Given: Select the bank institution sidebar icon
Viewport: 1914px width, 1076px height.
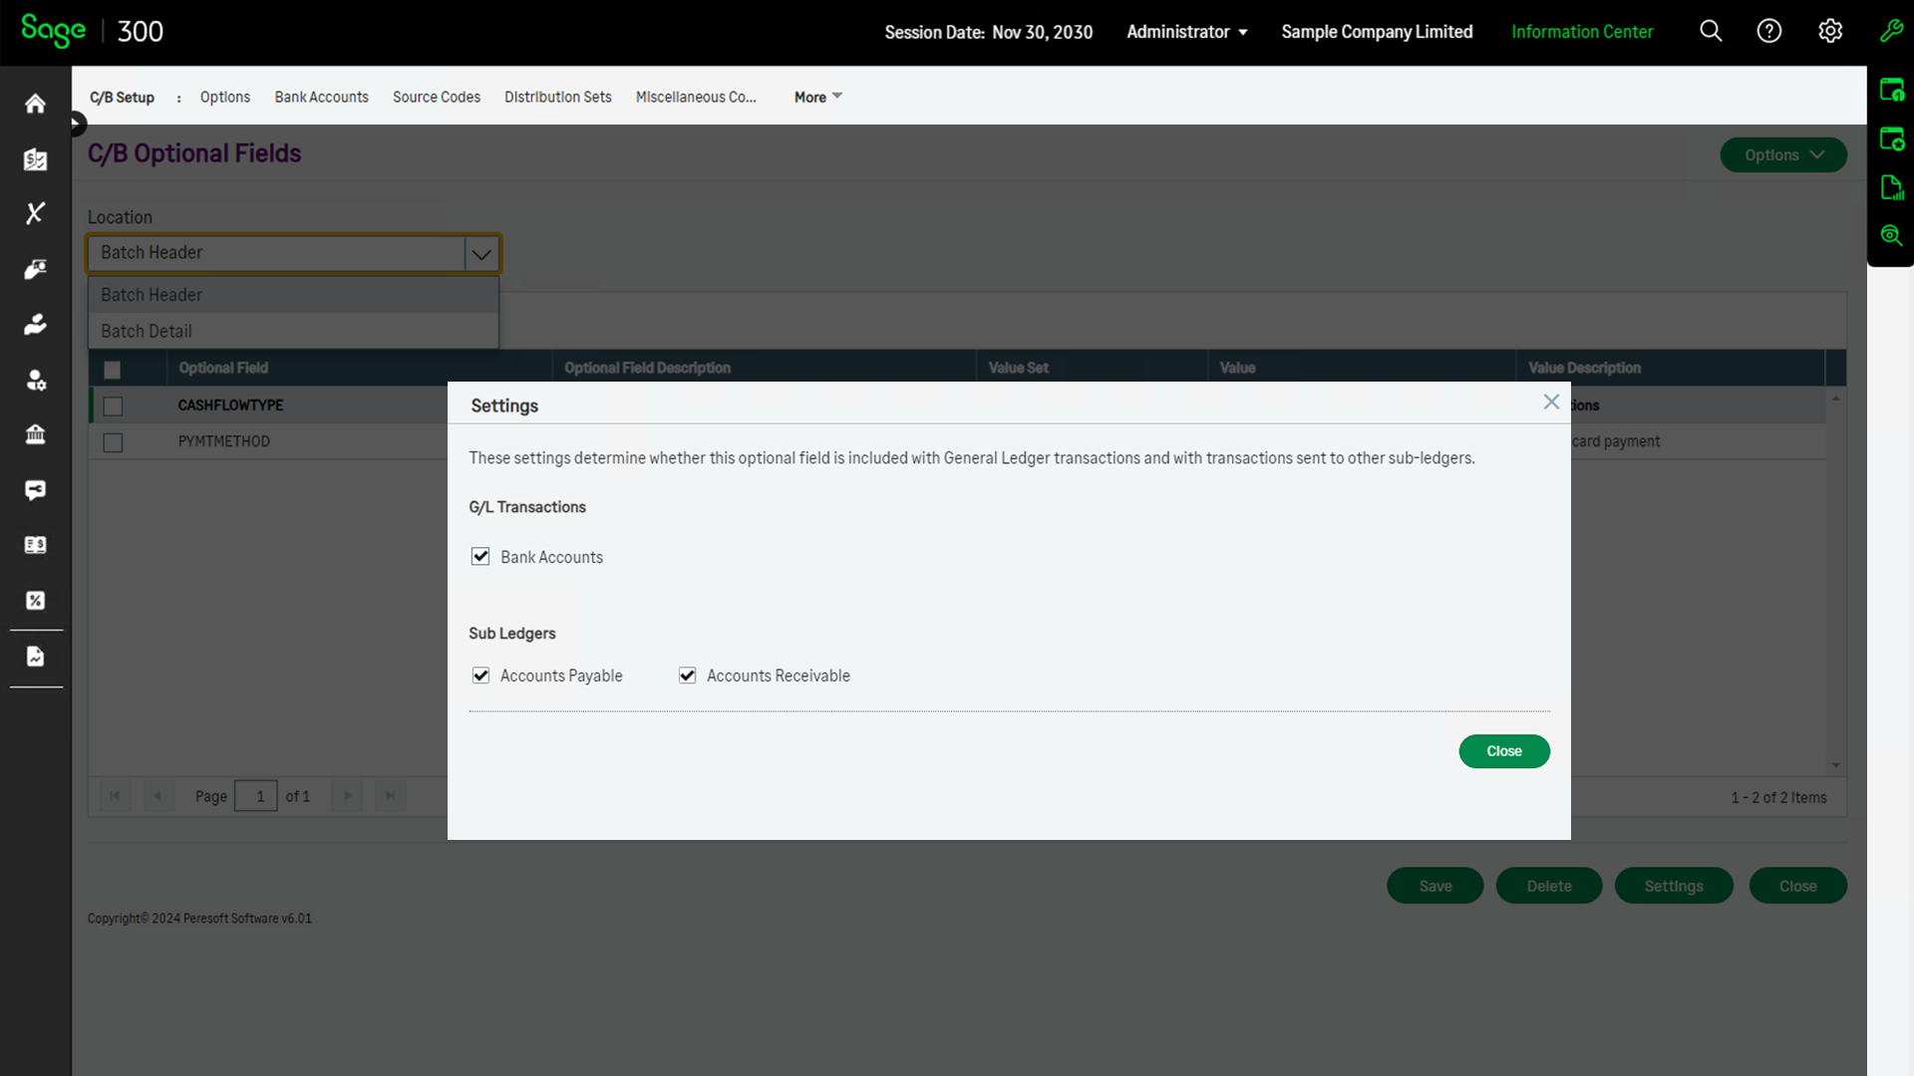Looking at the screenshot, I should click(x=35, y=434).
